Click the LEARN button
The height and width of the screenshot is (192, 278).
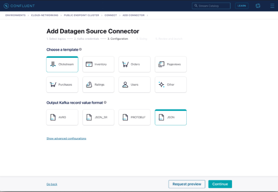242,6
